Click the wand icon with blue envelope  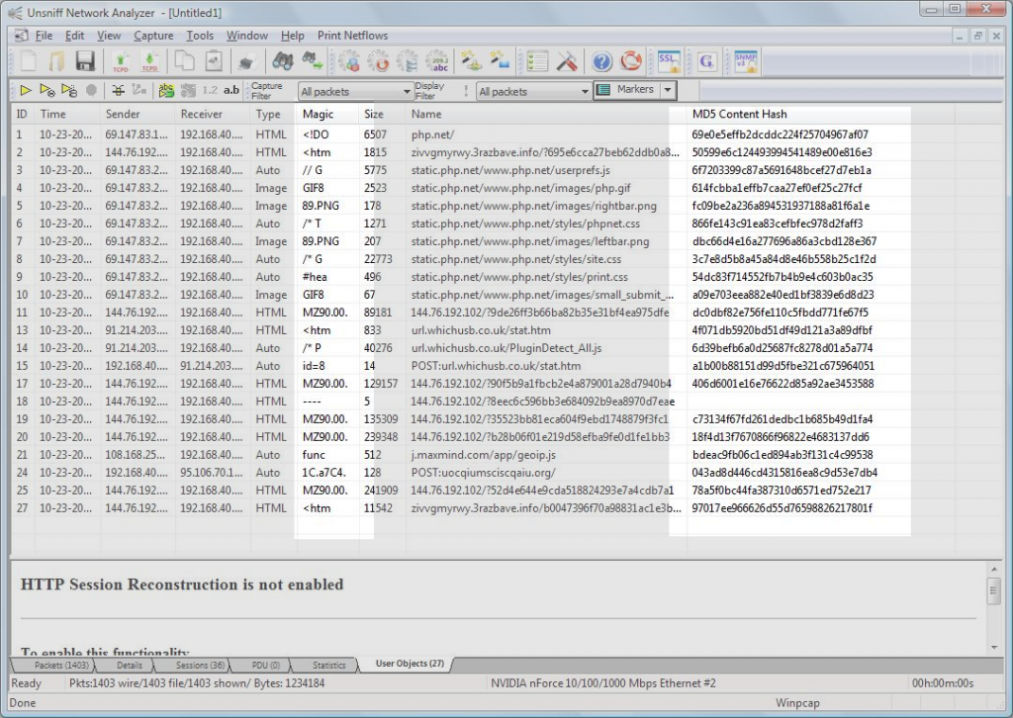pyautogui.click(x=500, y=61)
